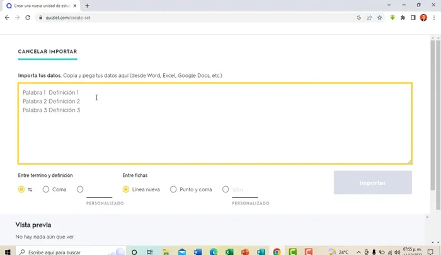Choose Punto y coma between cards

pyautogui.click(x=173, y=189)
